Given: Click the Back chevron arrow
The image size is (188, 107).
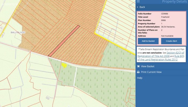Looking at the screenshot, I should coord(138,7).
